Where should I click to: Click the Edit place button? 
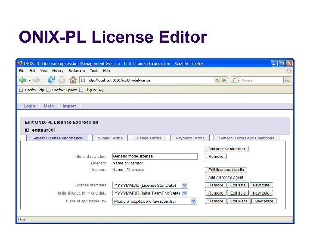pyautogui.click(x=239, y=201)
